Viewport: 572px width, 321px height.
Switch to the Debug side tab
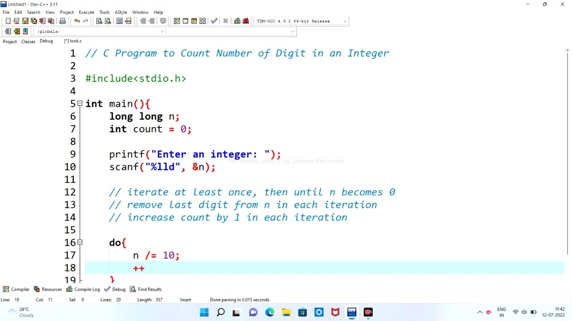[x=46, y=41]
